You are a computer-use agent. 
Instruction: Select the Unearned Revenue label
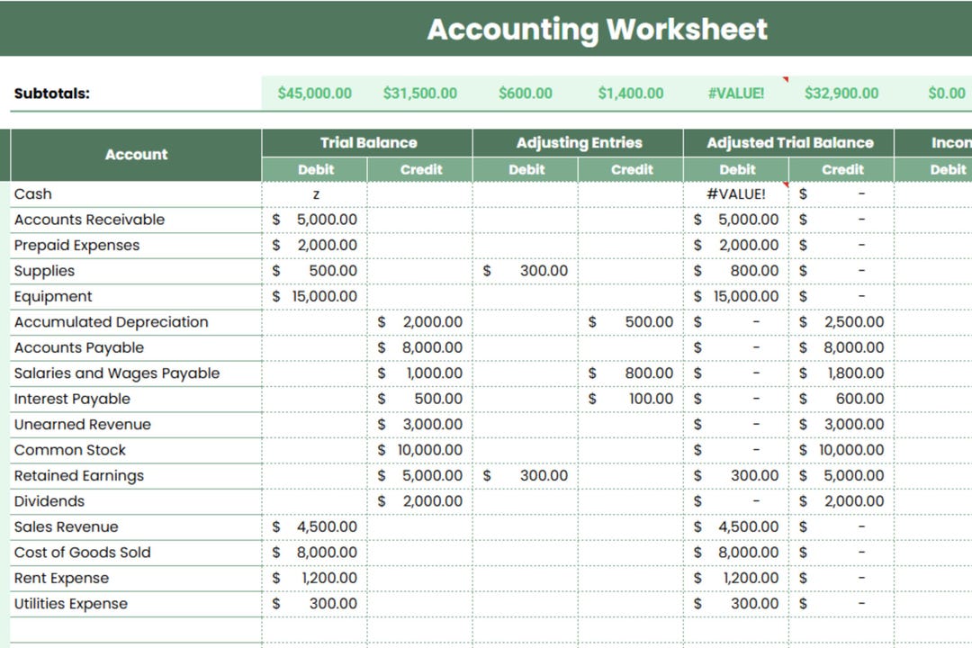(x=83, y=425)
